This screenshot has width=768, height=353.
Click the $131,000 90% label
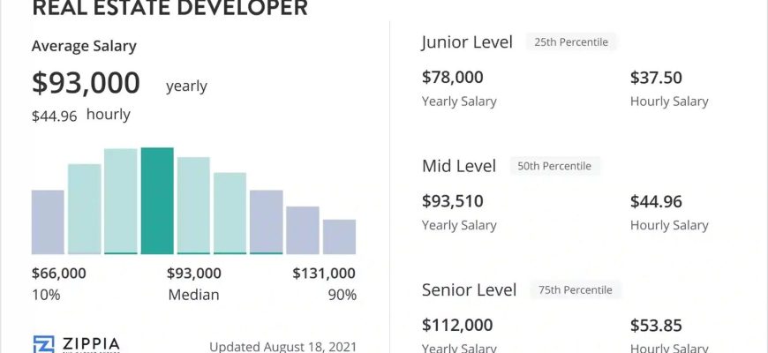324,274
